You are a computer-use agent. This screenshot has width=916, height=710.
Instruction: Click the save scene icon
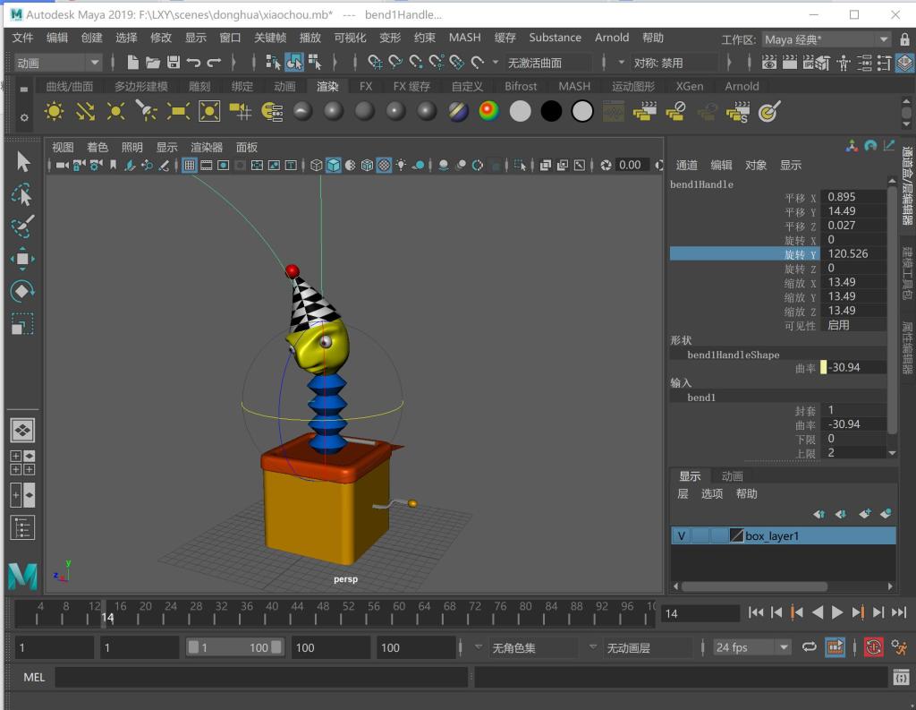[x=174, y=62]
